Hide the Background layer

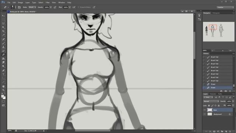pos(205,114)
